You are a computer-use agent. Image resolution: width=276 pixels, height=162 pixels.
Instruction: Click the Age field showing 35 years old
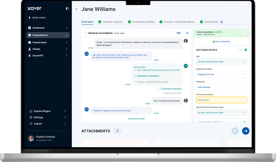pos(221,62)
